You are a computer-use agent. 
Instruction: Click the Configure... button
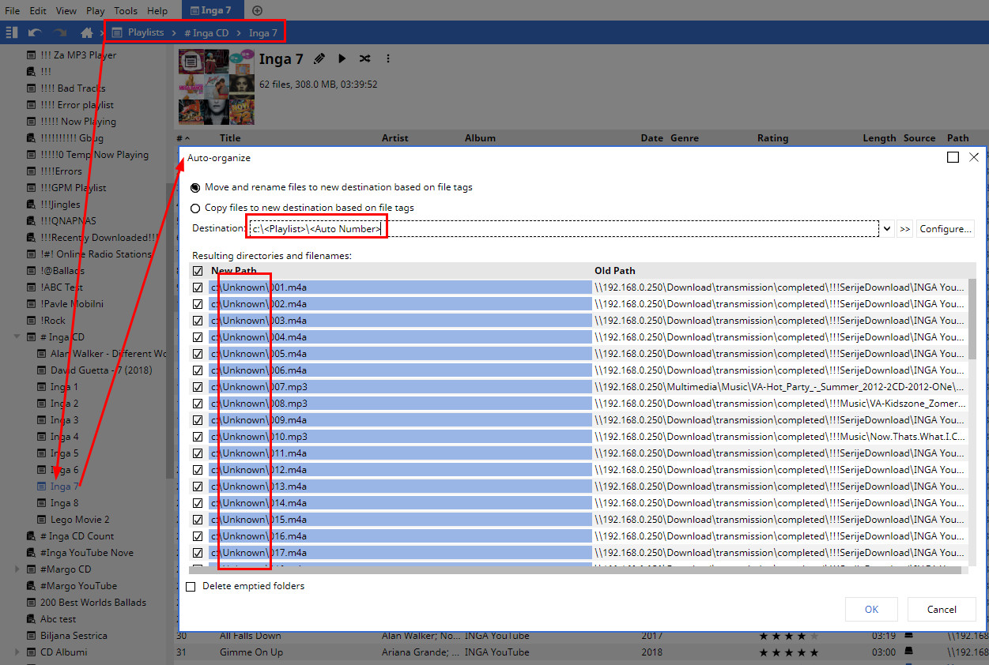pos(945,229)
